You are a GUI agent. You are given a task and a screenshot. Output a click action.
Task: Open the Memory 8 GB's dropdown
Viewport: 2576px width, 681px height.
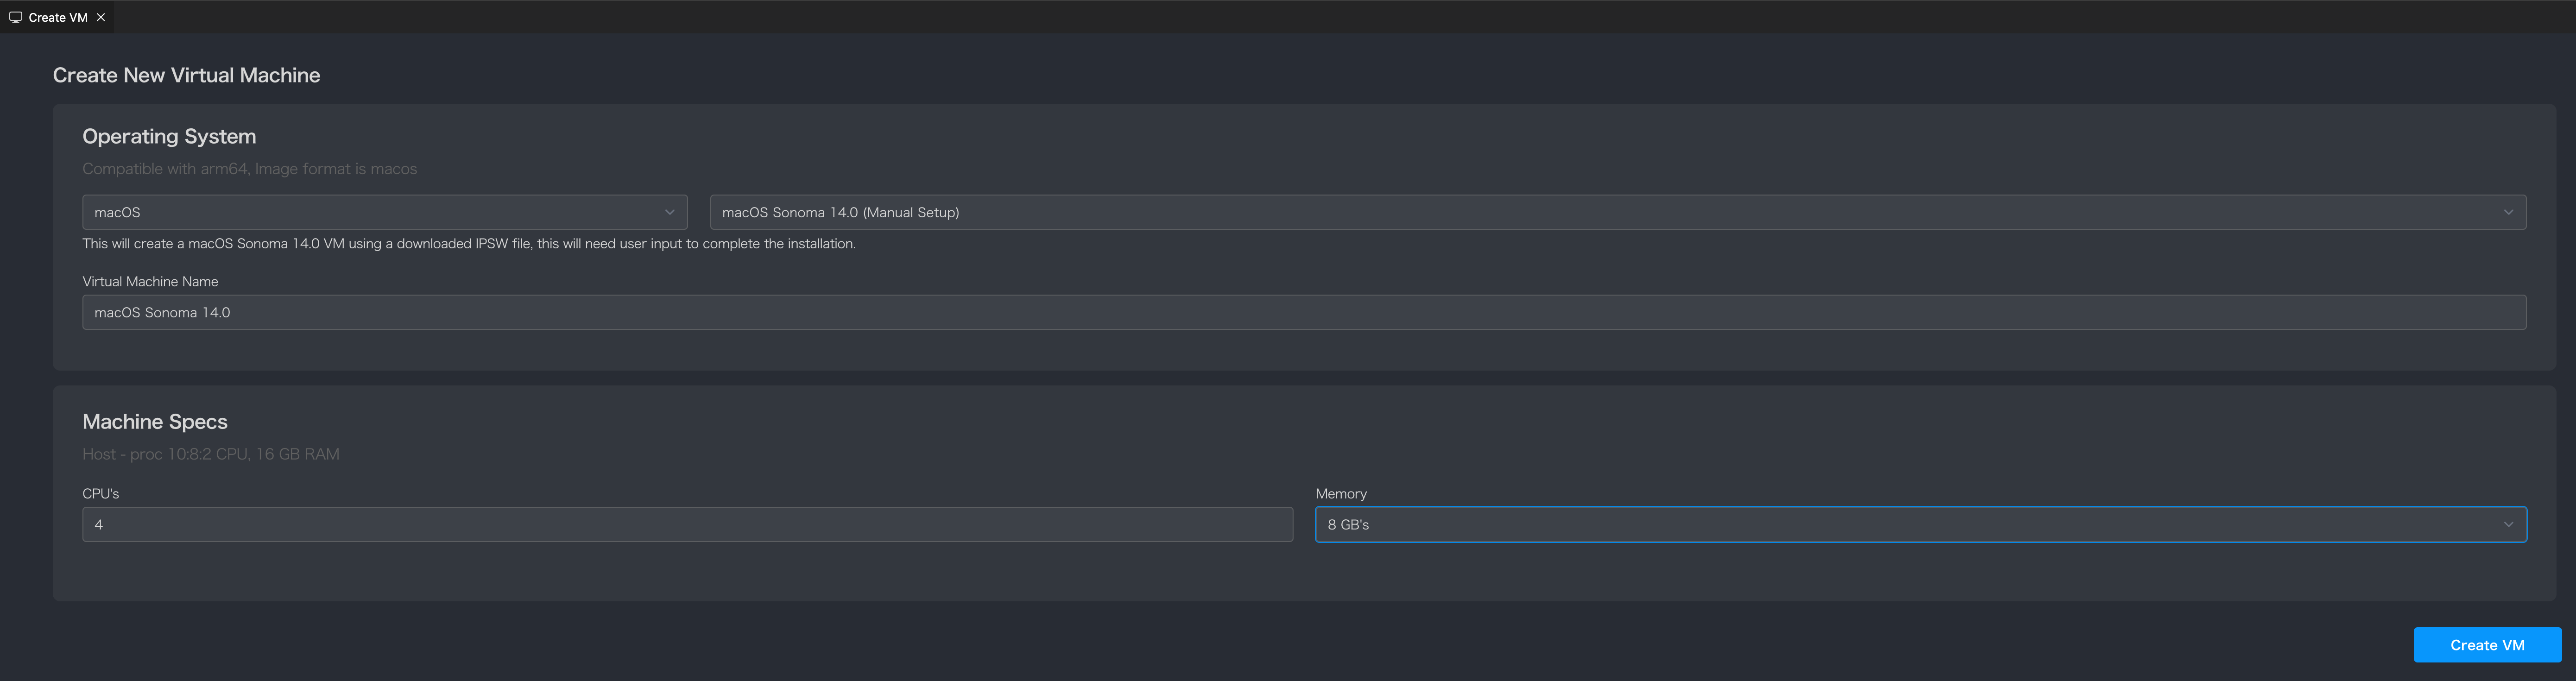(x=1920, y=524)
